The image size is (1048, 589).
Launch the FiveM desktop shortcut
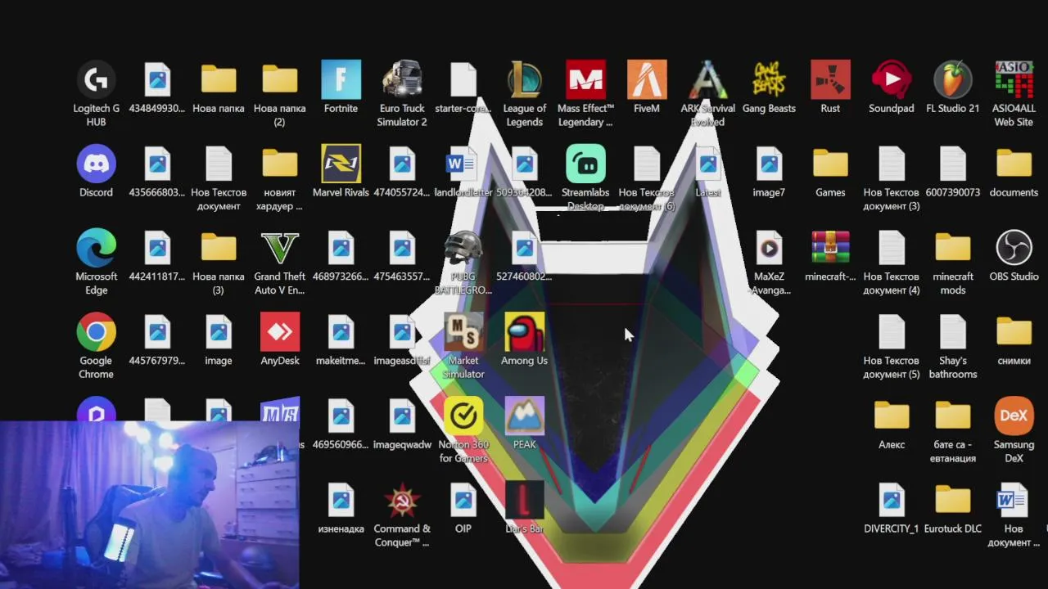click(x=647, y=87)
